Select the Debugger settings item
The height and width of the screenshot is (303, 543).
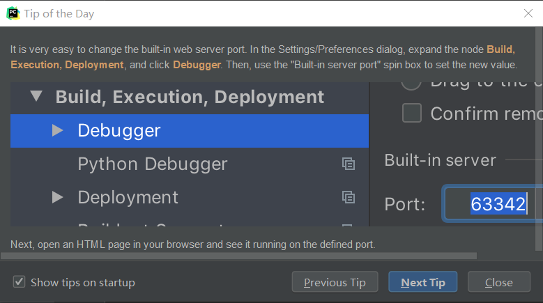tap(119, 130)
